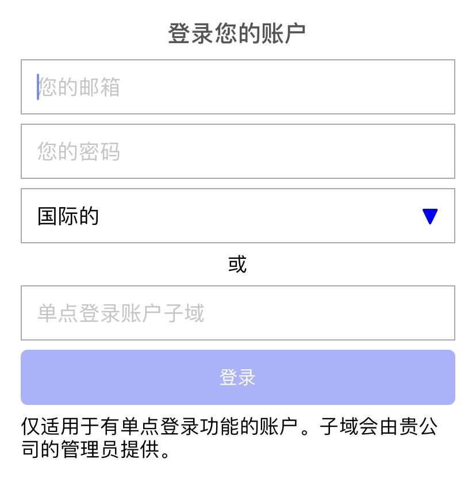Click into the 您的密码 password field
The height and width of the screenshot is (478, 476).
237,151
